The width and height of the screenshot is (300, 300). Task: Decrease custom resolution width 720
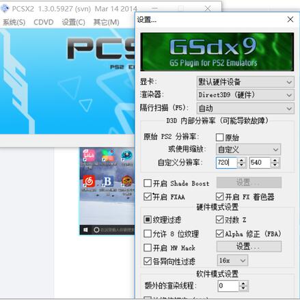241,165
